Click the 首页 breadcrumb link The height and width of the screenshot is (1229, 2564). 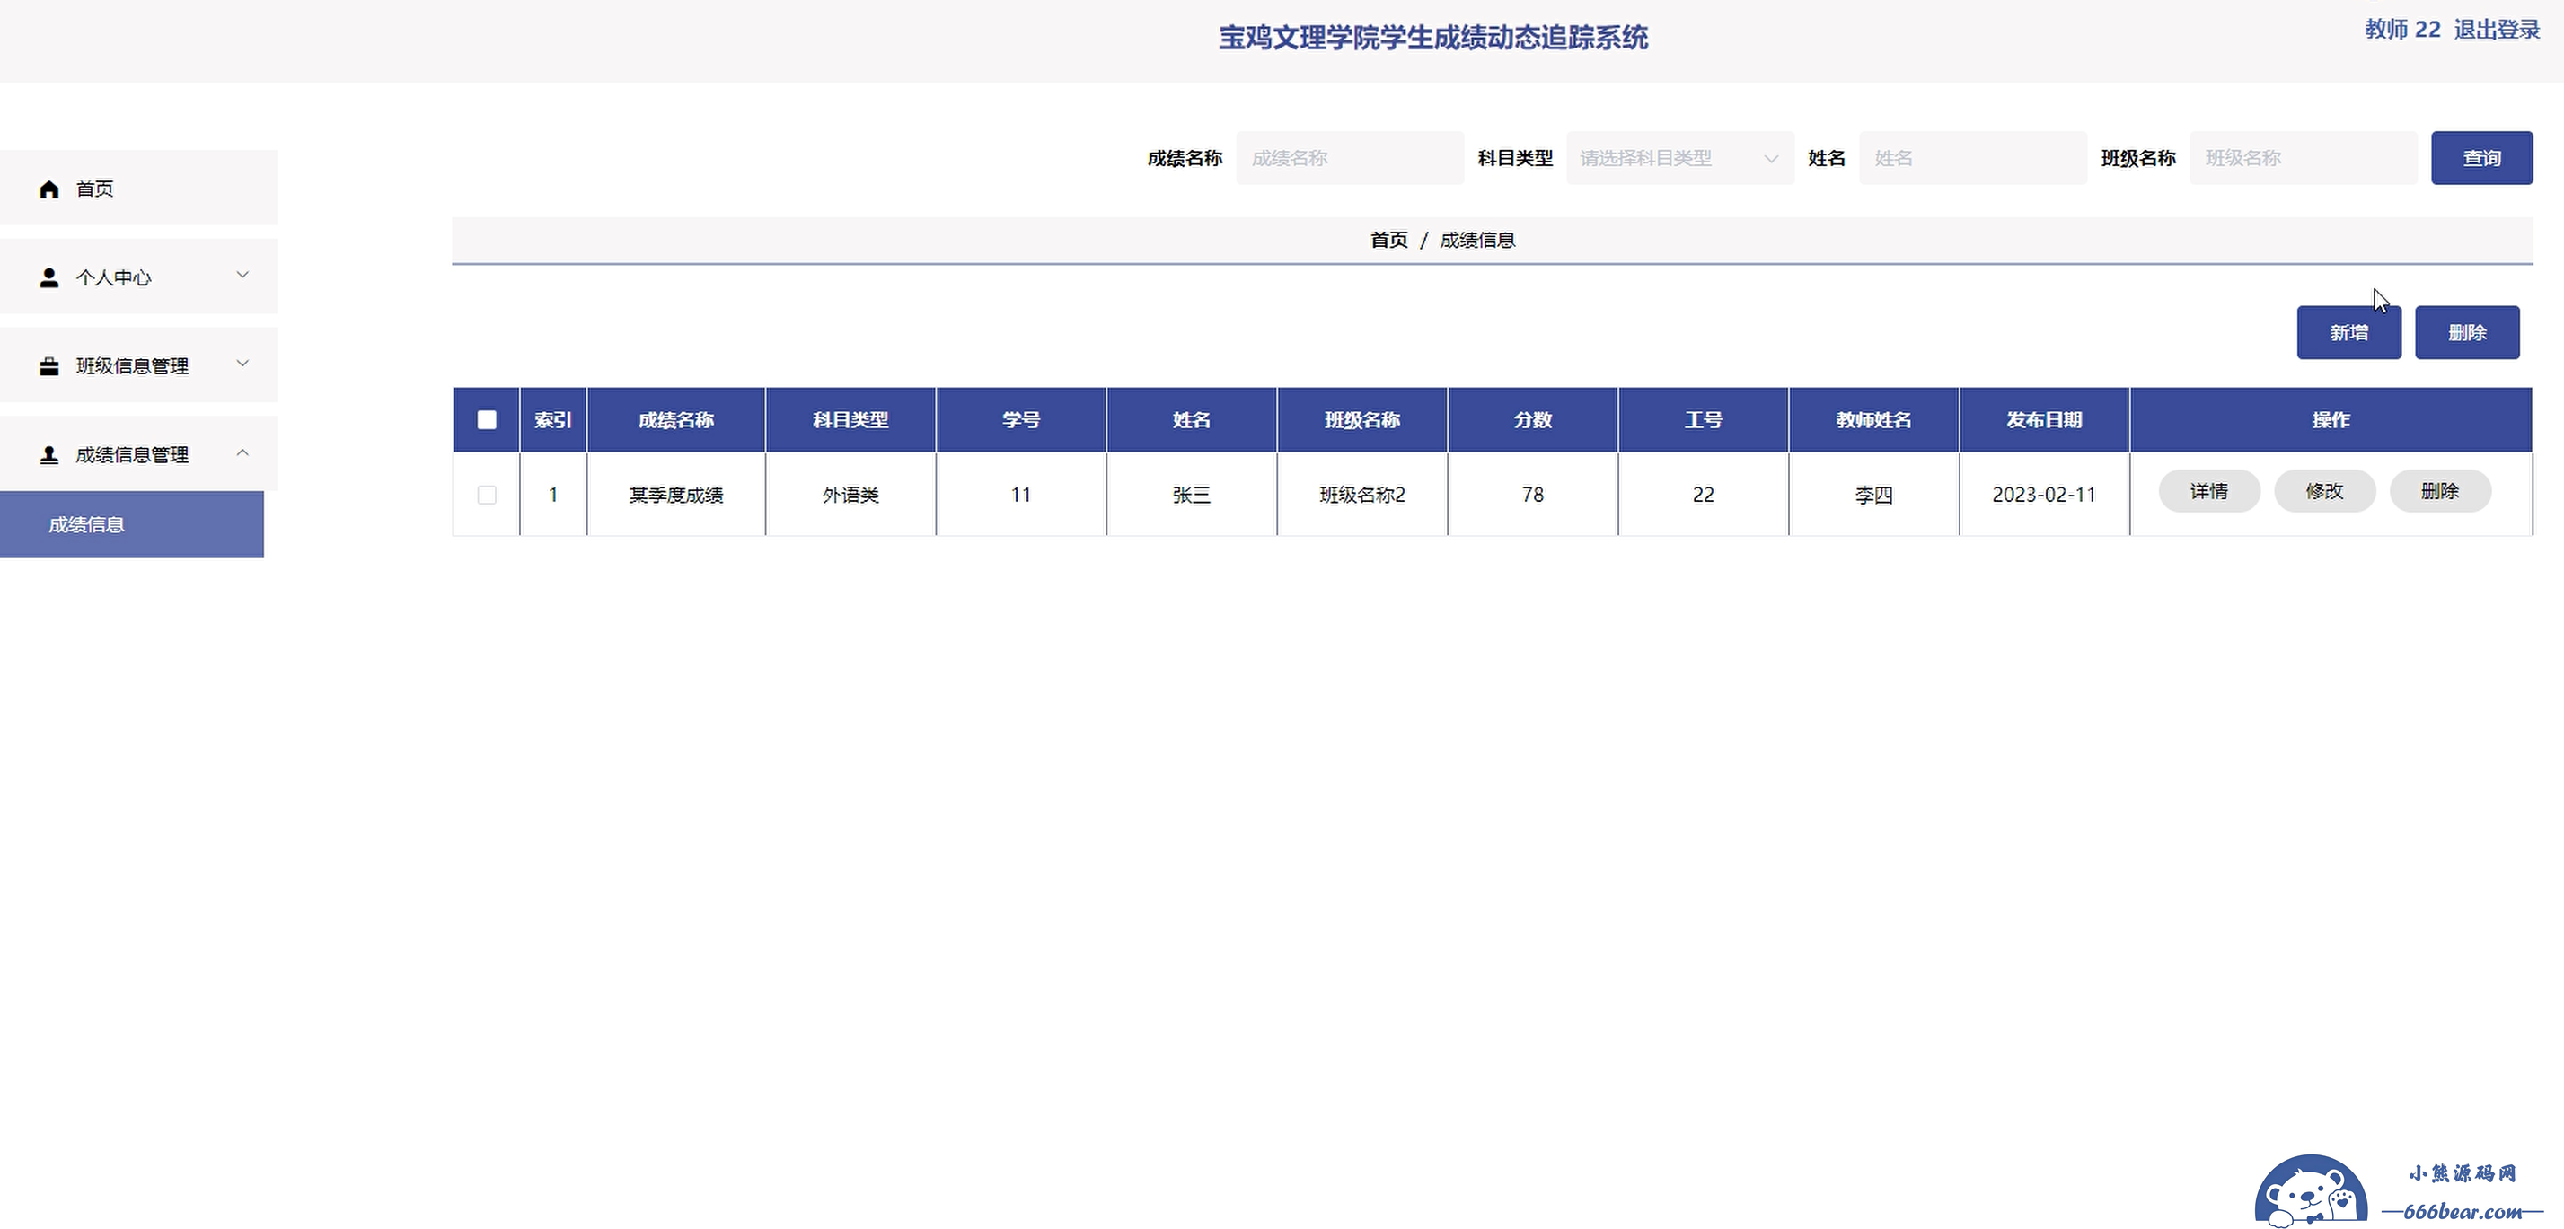(x=1388, y=240)
